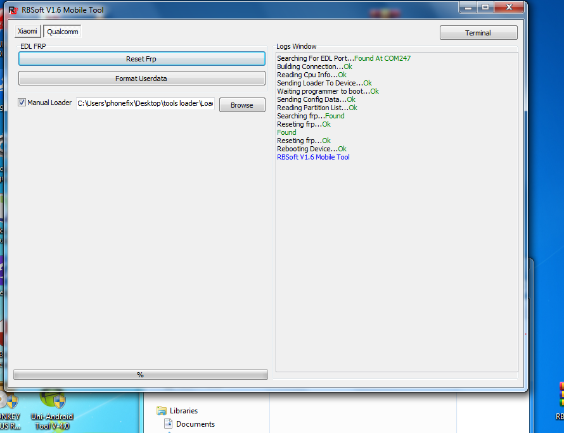The width and height of the screenshot is (564, 433).
Task: Close the RBSoft Mobile Tool window
Action: tap(509, 7)
